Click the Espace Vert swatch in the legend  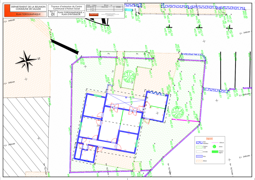point(199,147)
